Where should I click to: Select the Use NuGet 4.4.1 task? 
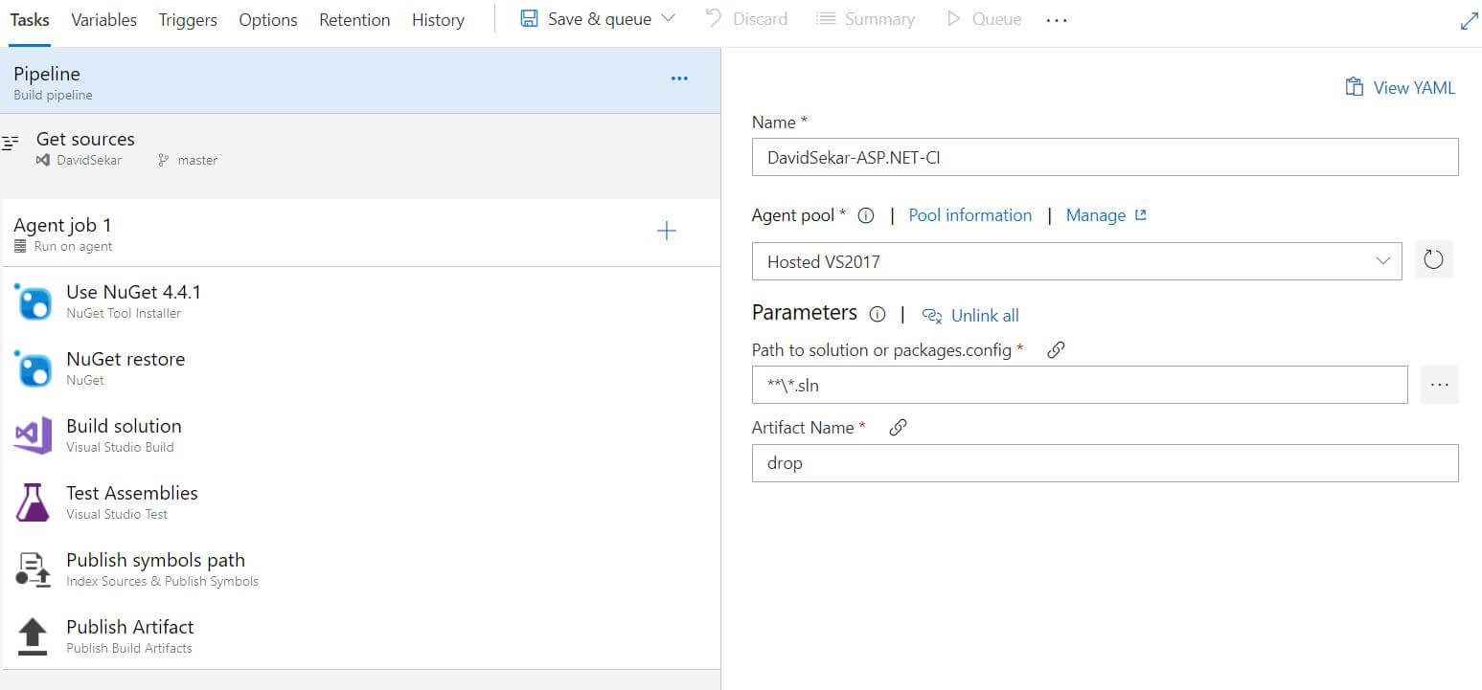[360, 301]
